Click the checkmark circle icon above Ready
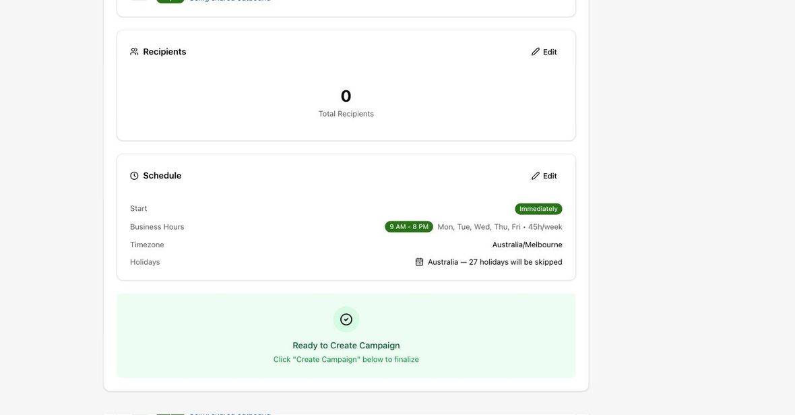Viewport: 795px width, 415px height. [346, 319]
